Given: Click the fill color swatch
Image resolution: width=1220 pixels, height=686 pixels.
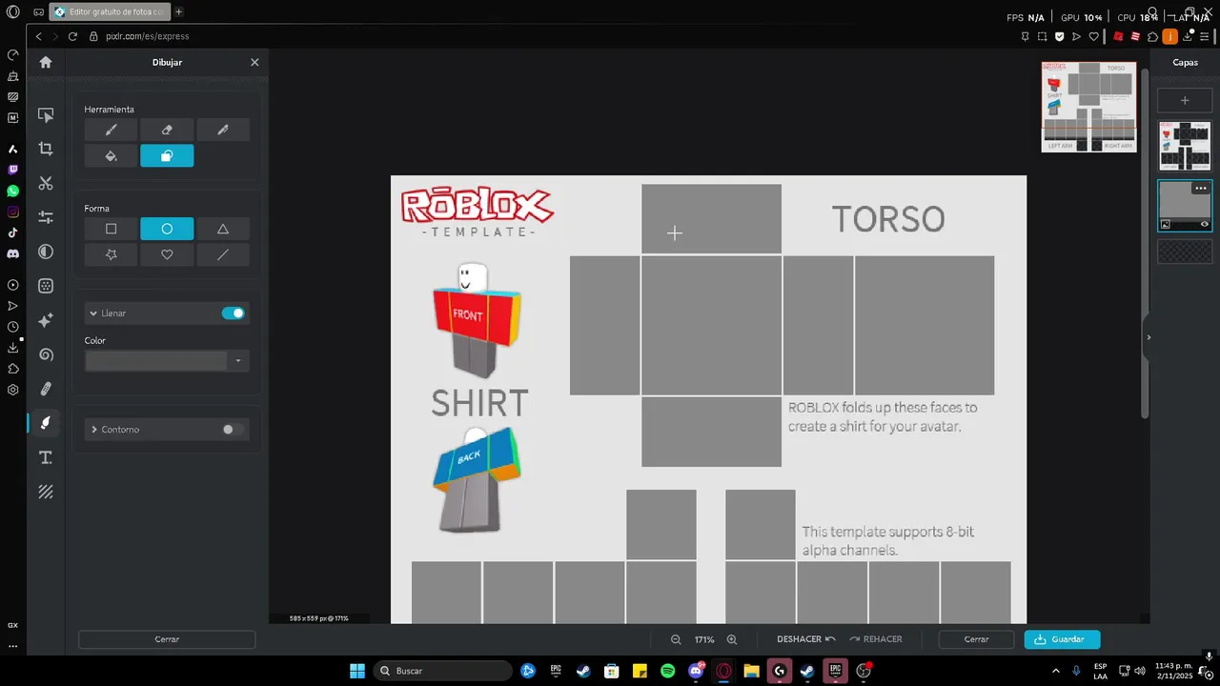Looking at the screenshot, I should tap(156, 361).
